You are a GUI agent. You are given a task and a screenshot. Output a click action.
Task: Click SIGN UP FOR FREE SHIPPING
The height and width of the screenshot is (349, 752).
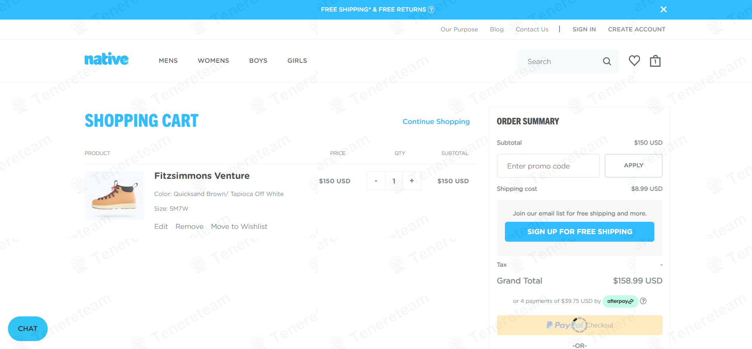pyautogui.click(x=579, y=232)
